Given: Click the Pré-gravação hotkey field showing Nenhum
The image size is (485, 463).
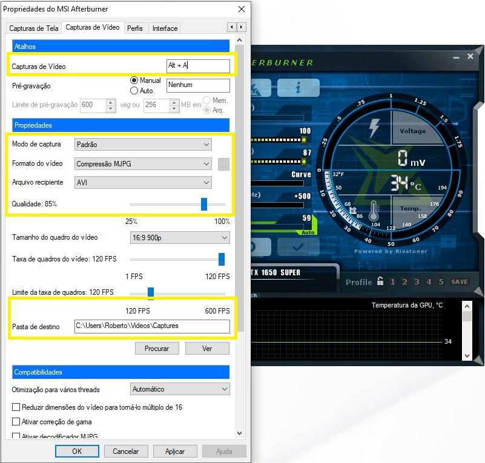Looking at the screenshot, I should [198, 85].
